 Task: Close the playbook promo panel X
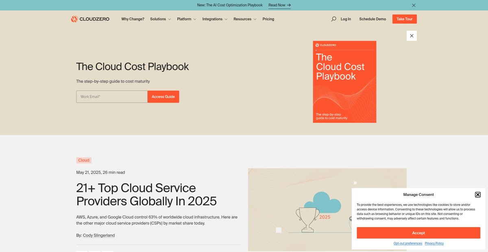[x=412, y=36]
